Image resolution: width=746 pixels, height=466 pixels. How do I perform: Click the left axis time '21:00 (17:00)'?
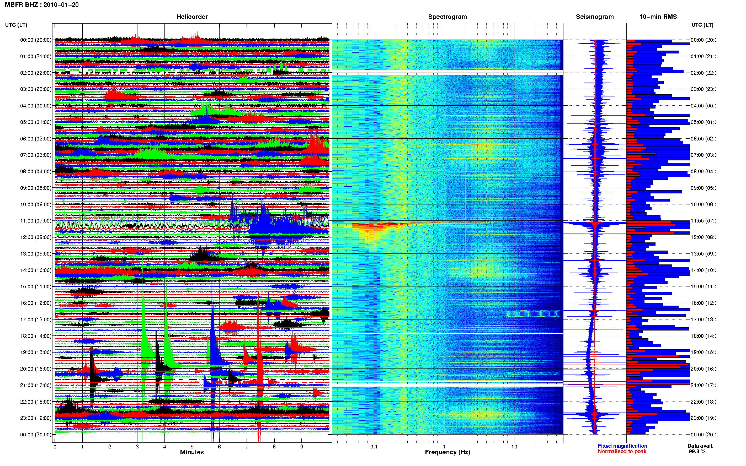pos(36,385)
